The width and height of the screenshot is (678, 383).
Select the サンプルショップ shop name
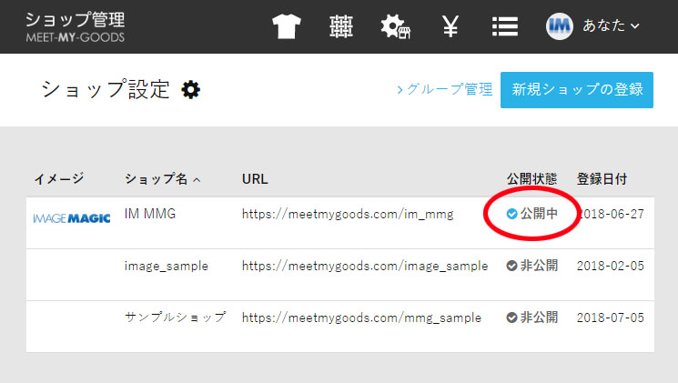point(175,317)
